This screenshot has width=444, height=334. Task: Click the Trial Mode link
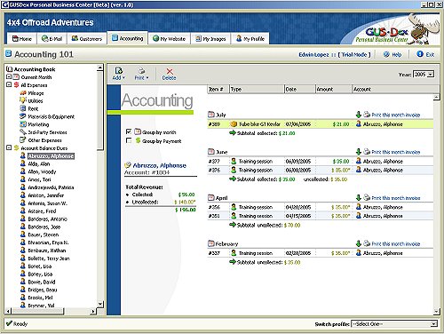pyautogui.click(x=354, y=54)
